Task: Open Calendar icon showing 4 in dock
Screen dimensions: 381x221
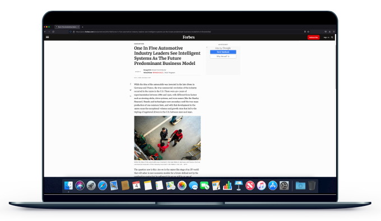Action: [136, 186]
